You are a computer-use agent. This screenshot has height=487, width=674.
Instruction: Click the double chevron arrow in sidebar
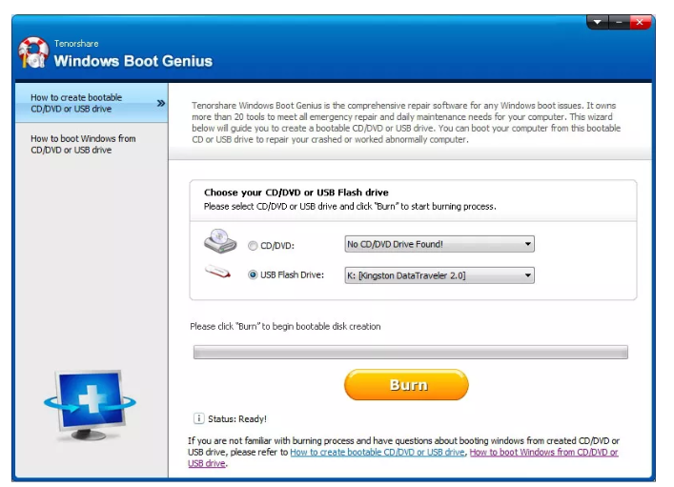tap(160, 103)
